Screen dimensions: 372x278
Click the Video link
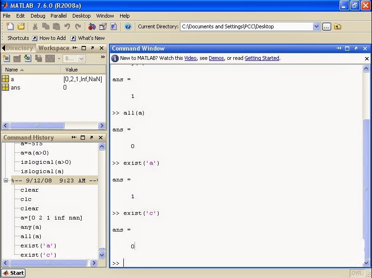[x=191, y=58]
